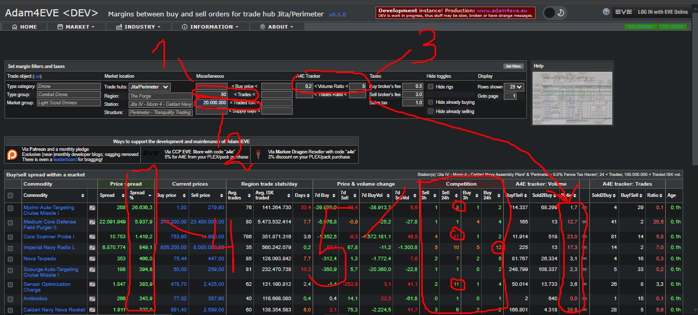The height and width of the screenshot is (315, 698).
Task: Open the Rows shown dropdown
Action: [x=514, y=87]
